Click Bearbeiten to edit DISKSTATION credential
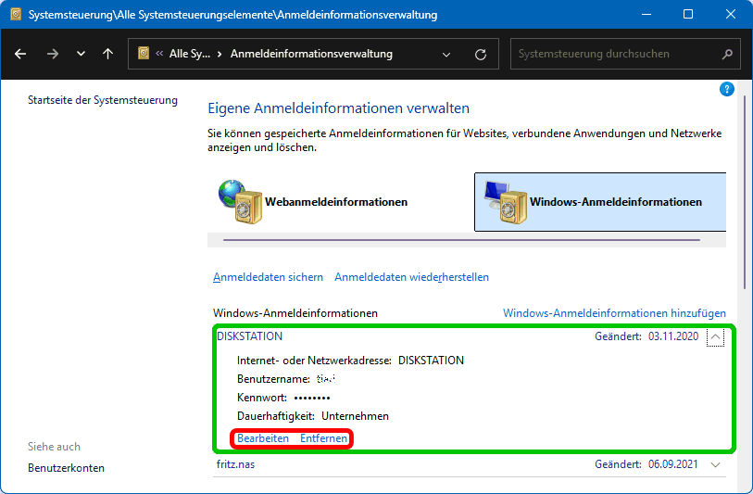 263,438
